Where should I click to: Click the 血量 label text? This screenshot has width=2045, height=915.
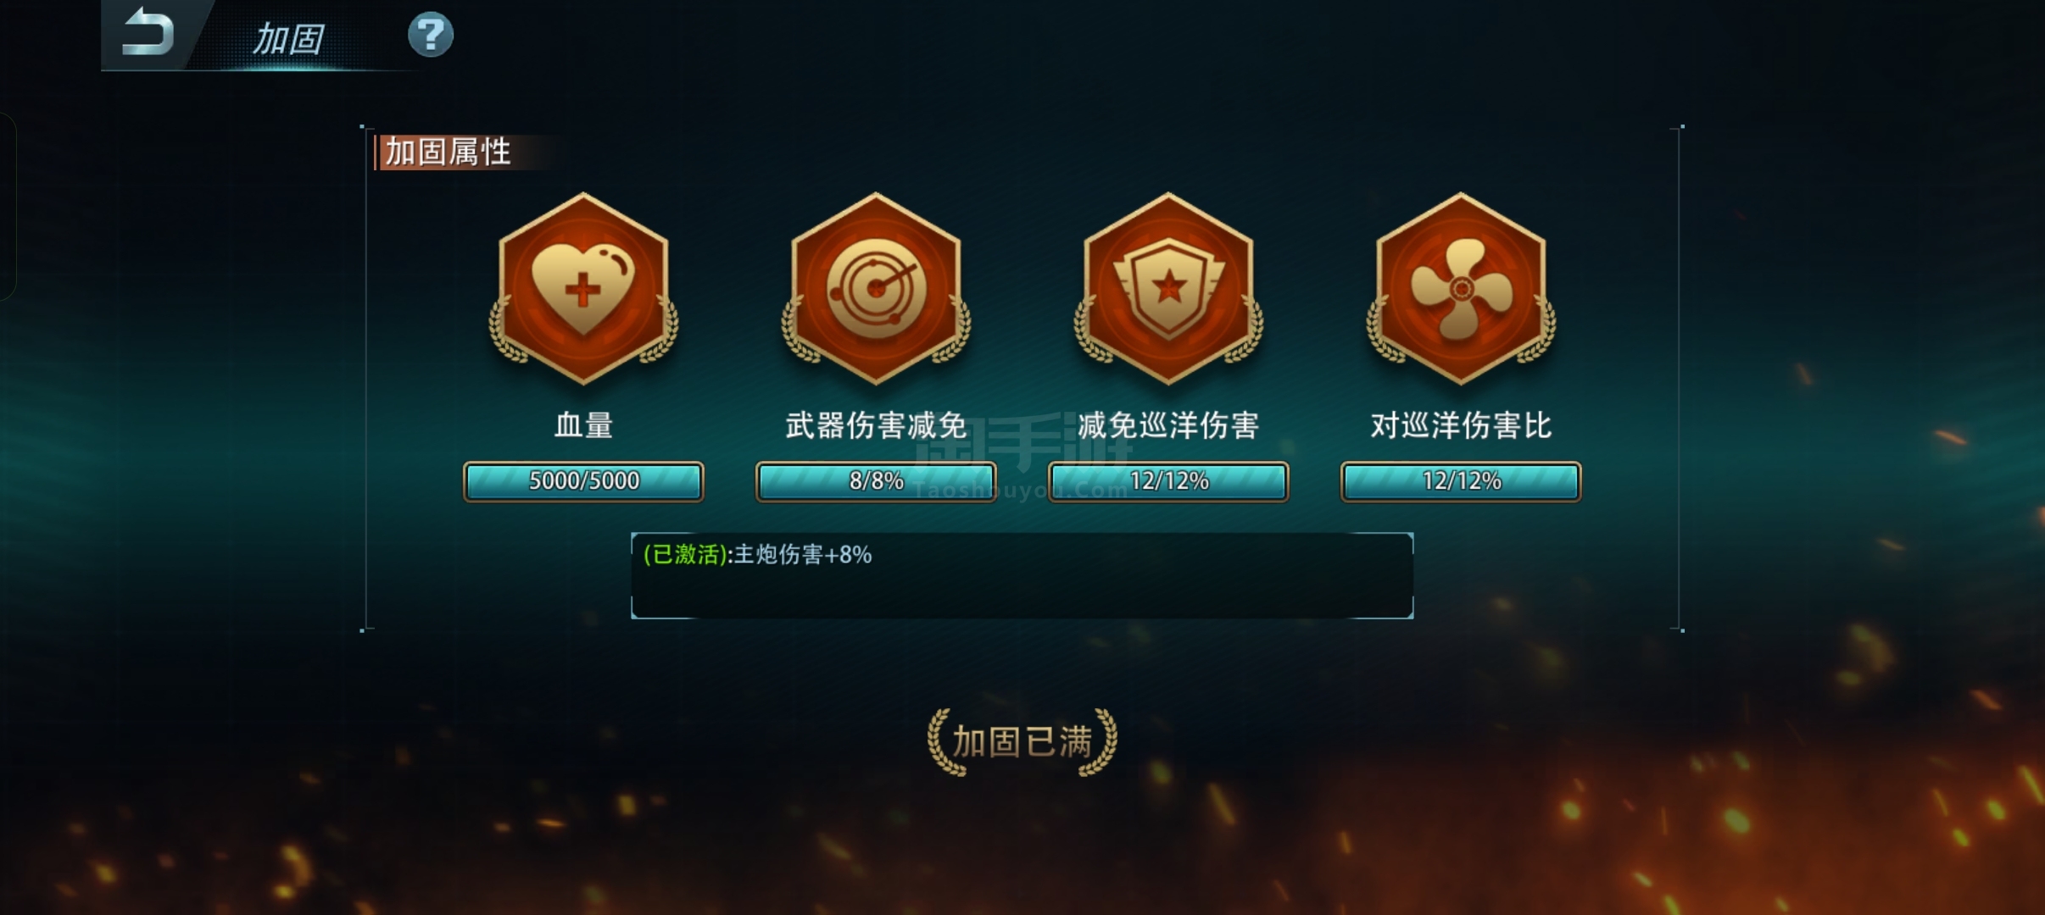pyautogui.click(x=583, y=425)
